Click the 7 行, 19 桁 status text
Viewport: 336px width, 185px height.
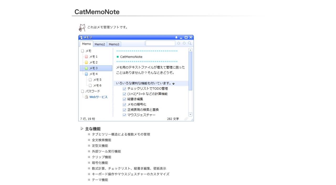[88, 119]
